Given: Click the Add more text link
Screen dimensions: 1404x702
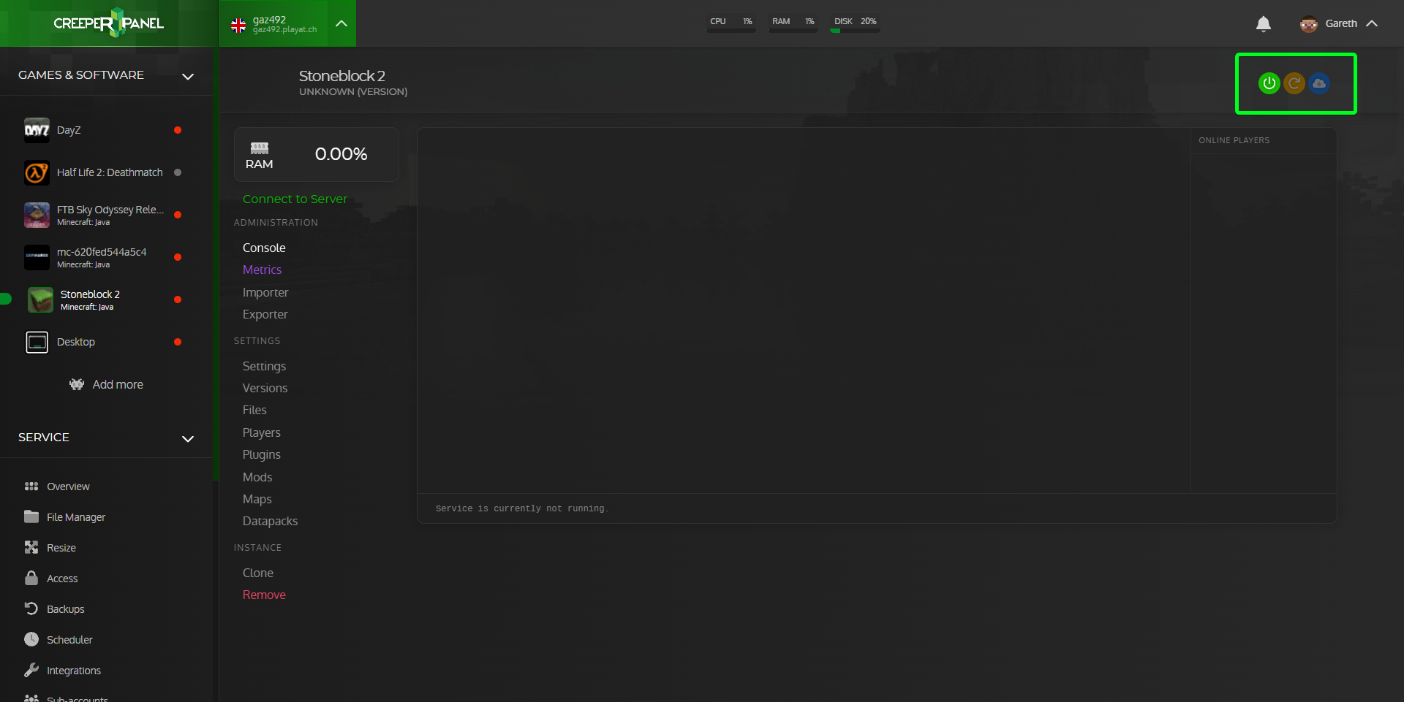Looking at the screenshot, I should [118, 384].
